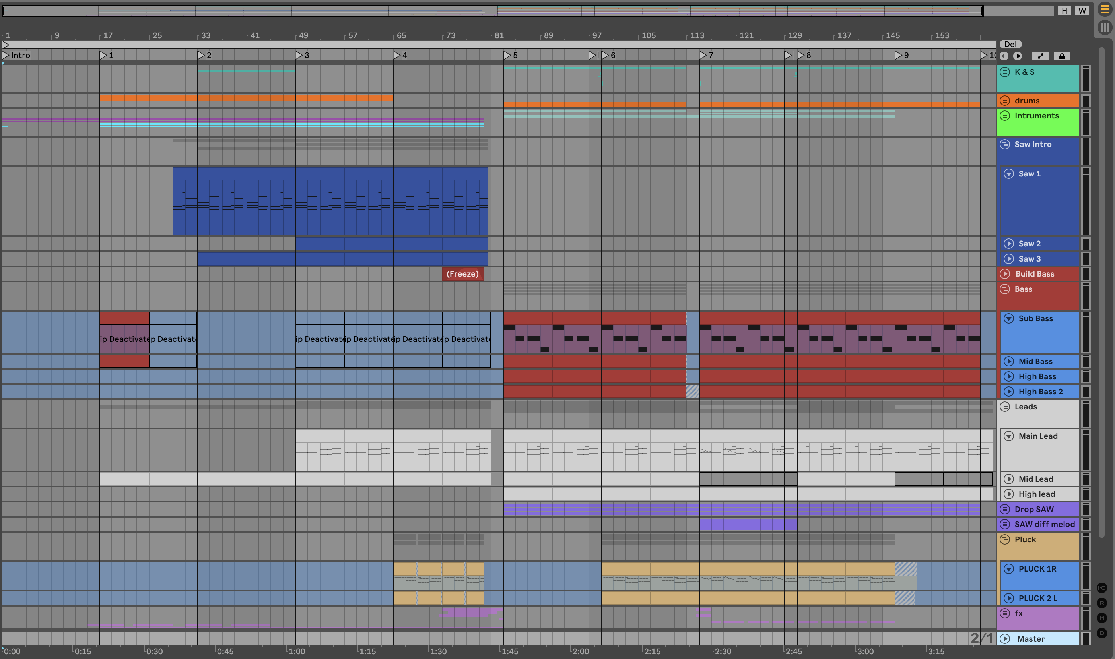Select locator marker 5
The width and height of the screenshot is (1115, 659).
pos(508,55)
